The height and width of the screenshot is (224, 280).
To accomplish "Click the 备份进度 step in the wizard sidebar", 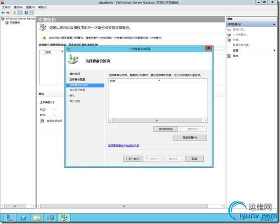I will (x=75, y=101).
